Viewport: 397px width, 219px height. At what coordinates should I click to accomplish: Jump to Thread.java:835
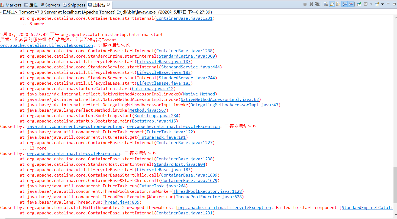(x=121, y=202)
